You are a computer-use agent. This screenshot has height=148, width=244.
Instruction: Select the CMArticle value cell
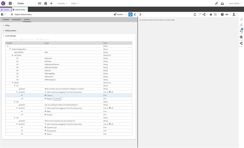[73, 58]
